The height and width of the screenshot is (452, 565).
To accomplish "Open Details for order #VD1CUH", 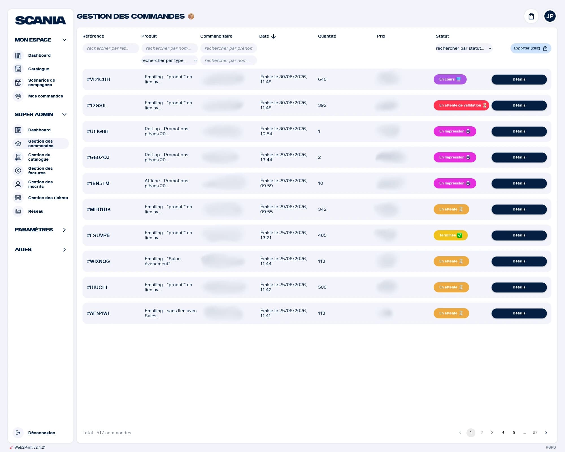I will click(519, 79).
